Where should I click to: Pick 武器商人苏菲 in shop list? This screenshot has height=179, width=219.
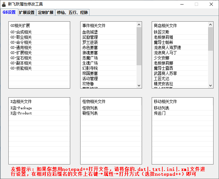click(x=165, y=73)
